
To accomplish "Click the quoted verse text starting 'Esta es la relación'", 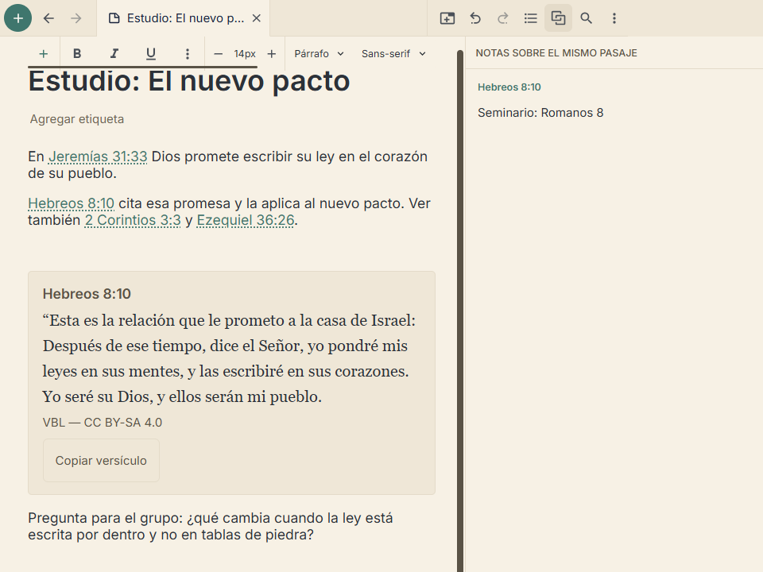I will [x=229, y=358].
